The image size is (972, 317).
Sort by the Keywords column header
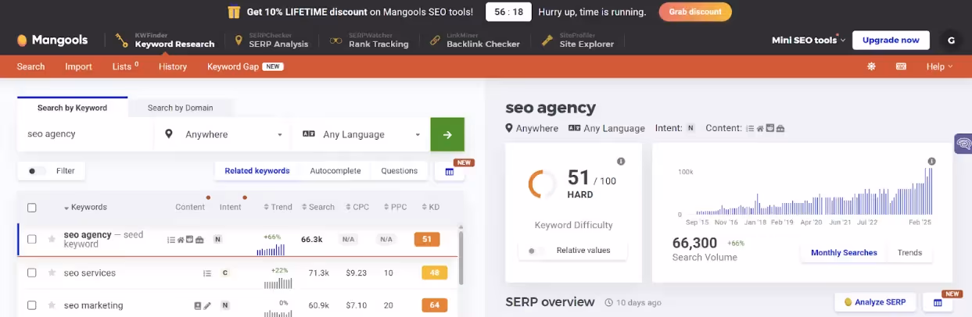click(85, 208)
